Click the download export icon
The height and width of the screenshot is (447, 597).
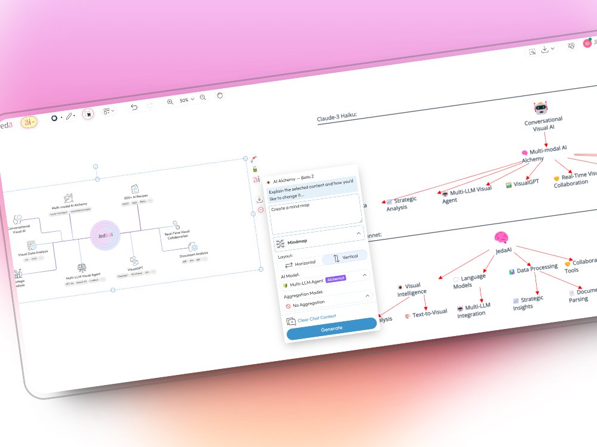[545, 49]
